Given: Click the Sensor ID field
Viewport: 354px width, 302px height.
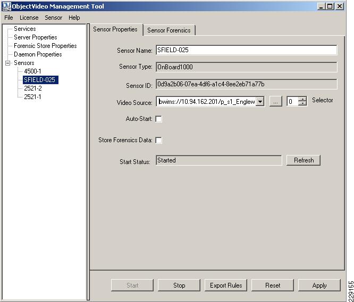Looking at the screenshot, I should [246, 84].
